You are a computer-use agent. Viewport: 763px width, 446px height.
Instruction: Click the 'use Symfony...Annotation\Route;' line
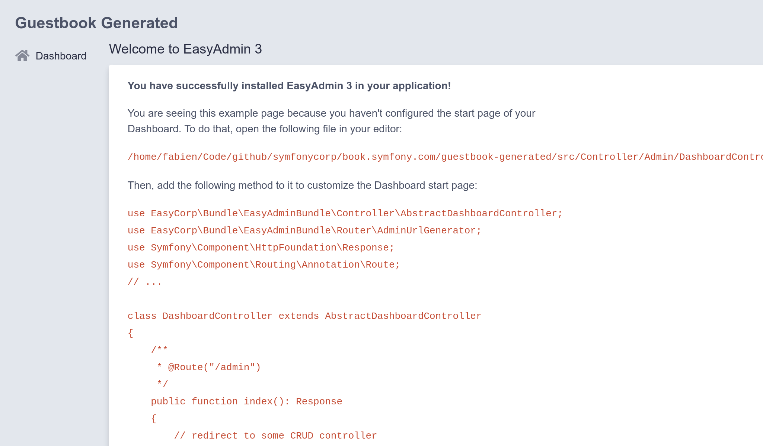(x=264, y=265)
